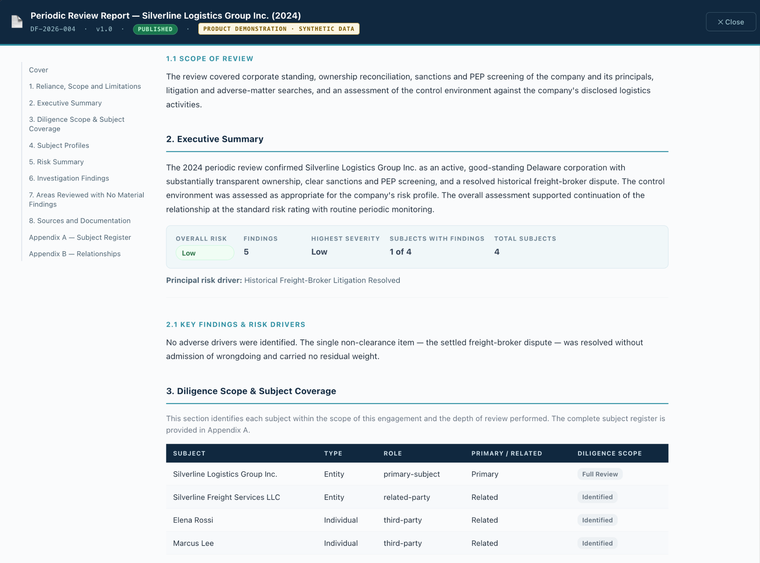This screenshot has width=760, height=563.
Task: Navigate to Subject Profiles section
Action: tap(59, 145)
